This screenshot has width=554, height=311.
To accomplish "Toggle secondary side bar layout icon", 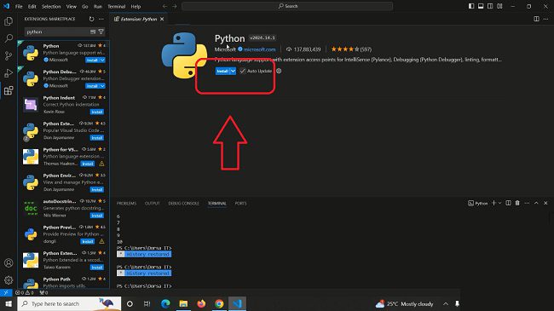I will 490,6.
